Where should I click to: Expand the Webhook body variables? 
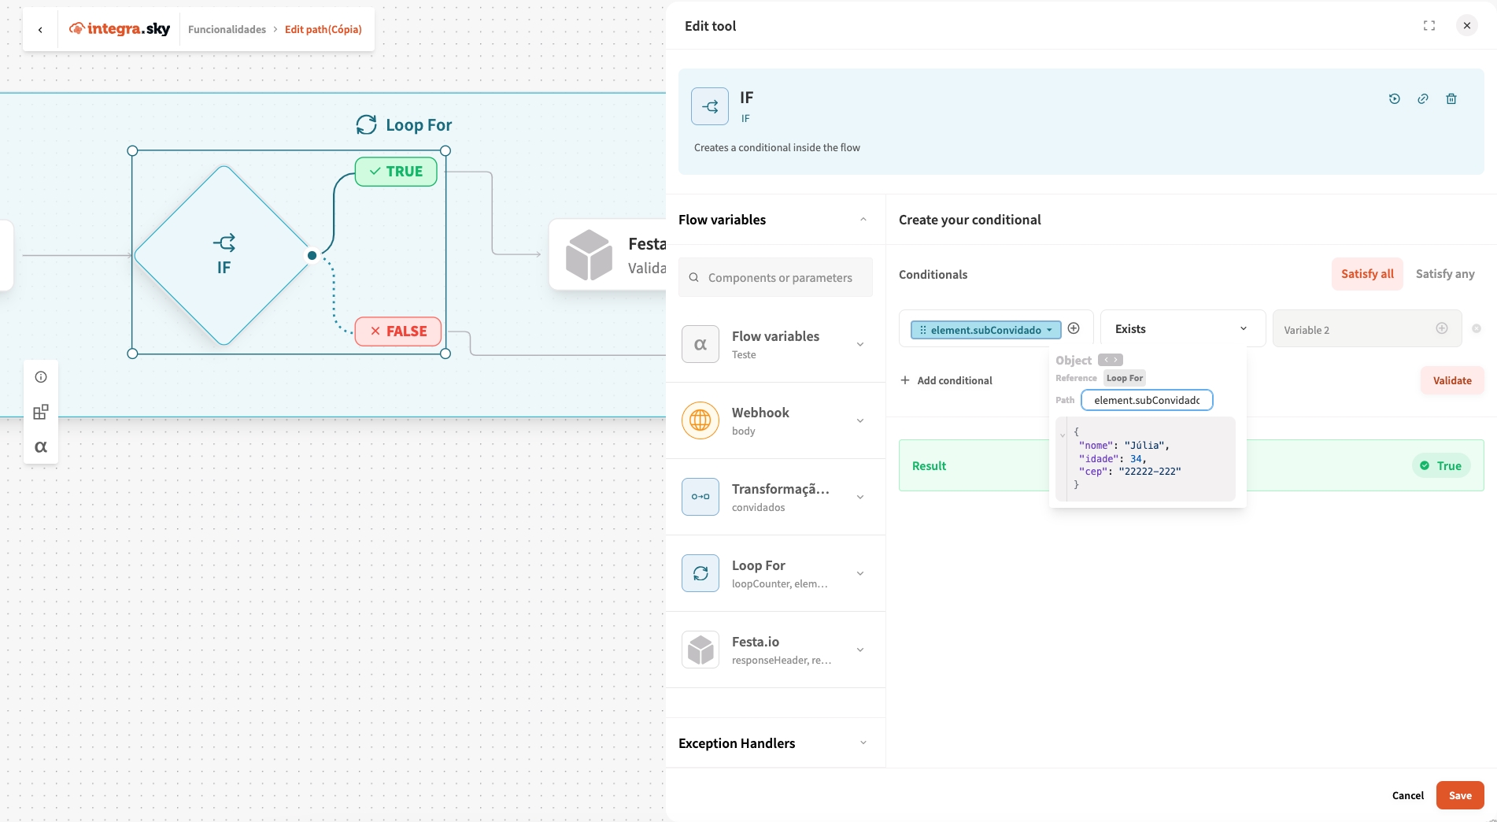tap(859, 420)
